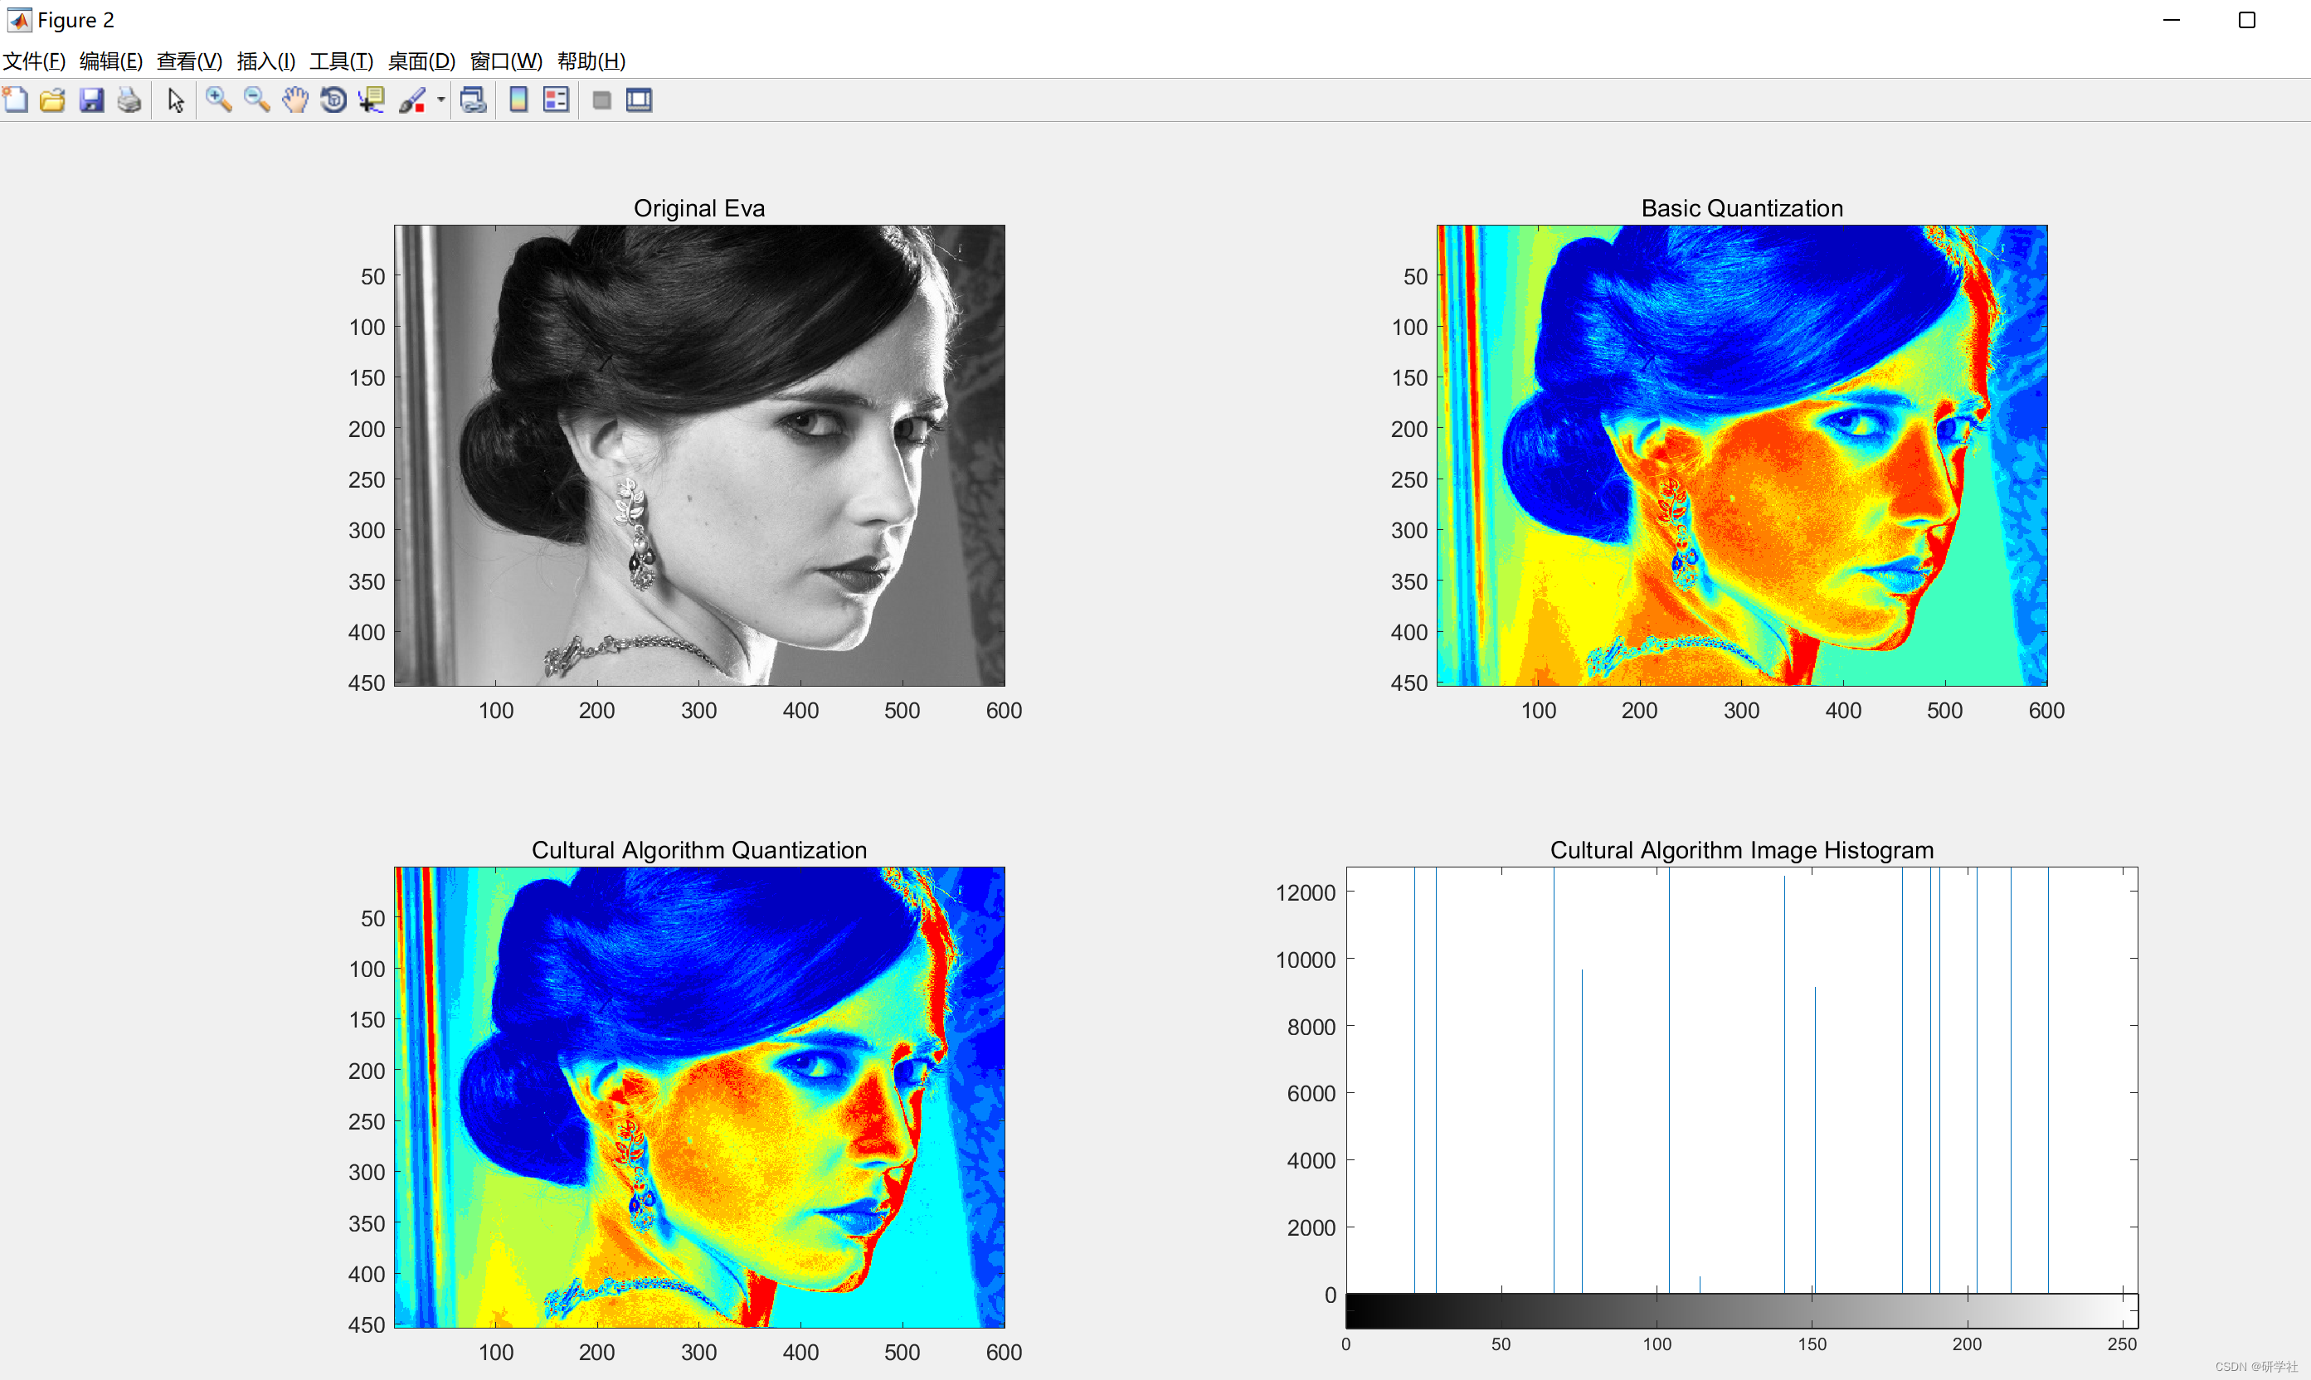The height and width of the screenshot is (1380, 2311).
Task: Toggle the Edit Plot arrow pointer
Action: [x=176, y=100]
